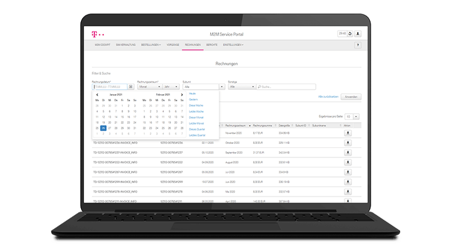Go to previous month in date picker
The width and height of the screenshot is (452, 251).
pyautogui.click(x=97, y=94)
